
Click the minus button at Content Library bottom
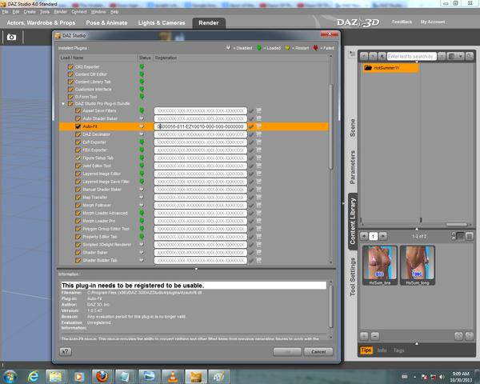(375, 336)
